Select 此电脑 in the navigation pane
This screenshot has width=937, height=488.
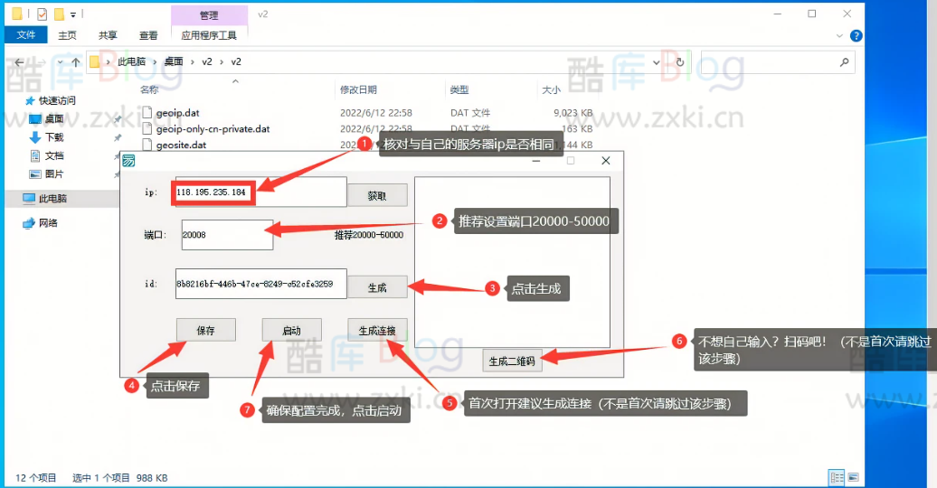pyautogui.click(x=52, y=198)
